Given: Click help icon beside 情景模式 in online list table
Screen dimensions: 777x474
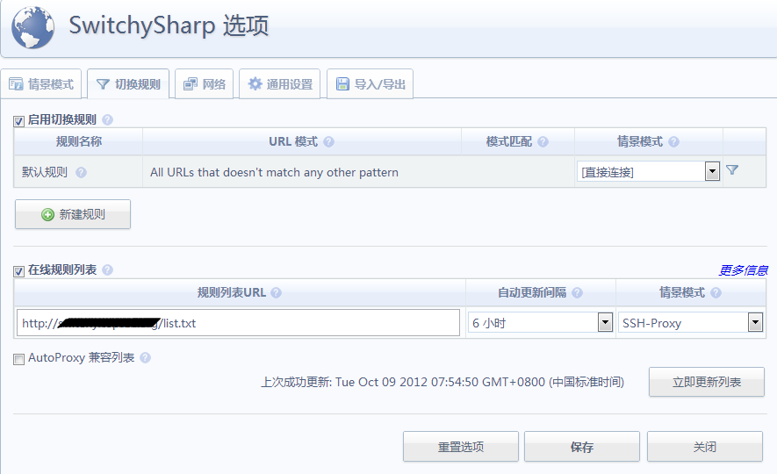Looking at the screenshot, I should (716, 292).
